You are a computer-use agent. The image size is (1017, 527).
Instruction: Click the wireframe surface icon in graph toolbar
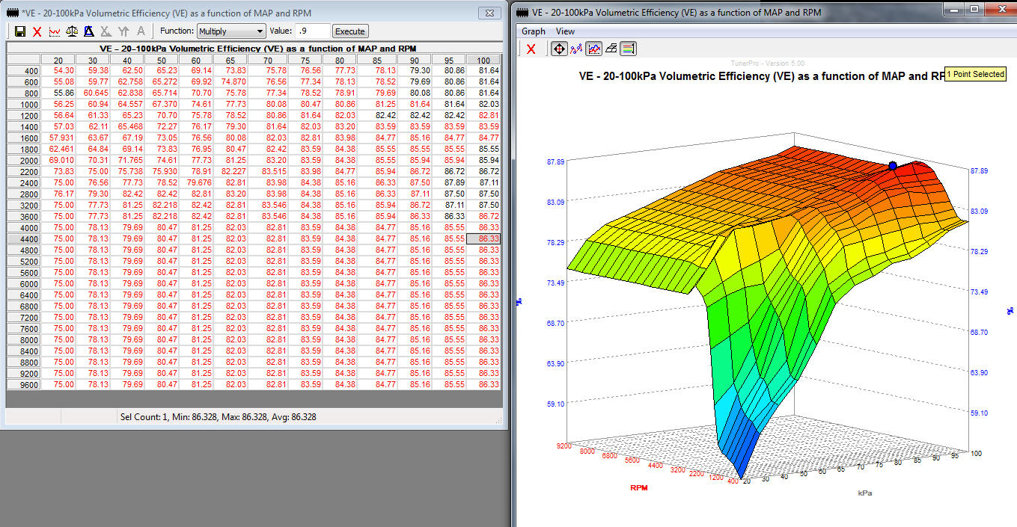pyautogui.click(x=611, y=49)
